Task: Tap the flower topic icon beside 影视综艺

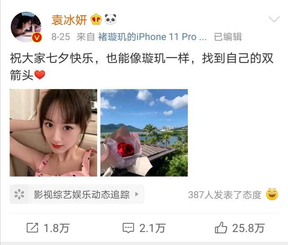Action: [x=19, y=194]
